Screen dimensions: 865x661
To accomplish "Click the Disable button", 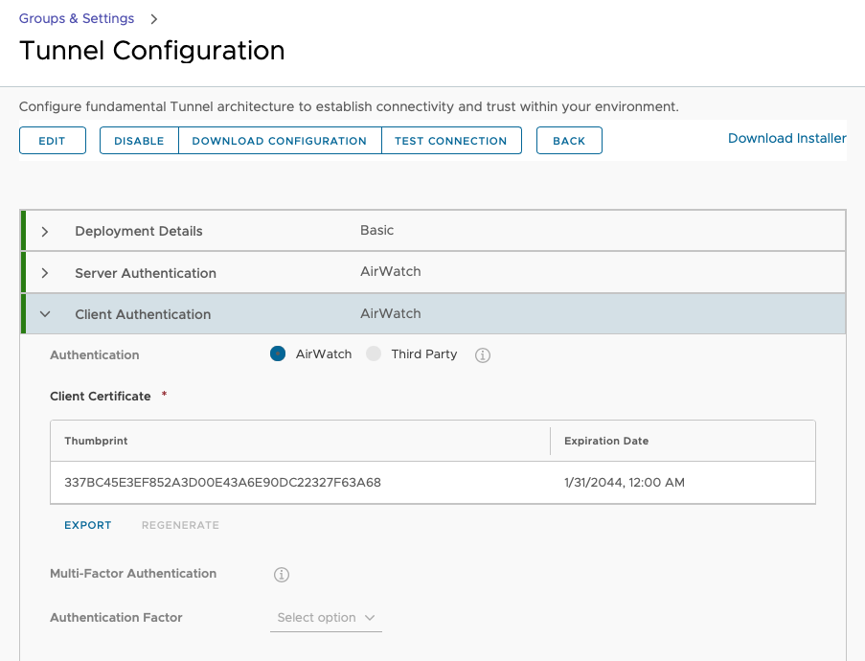I will pos(139,141).
